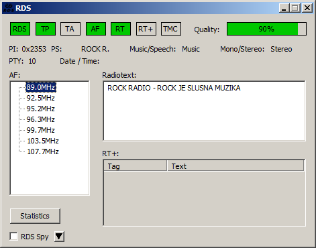Click the RT+ indicator box
The image size is (316, 248).
146,29
